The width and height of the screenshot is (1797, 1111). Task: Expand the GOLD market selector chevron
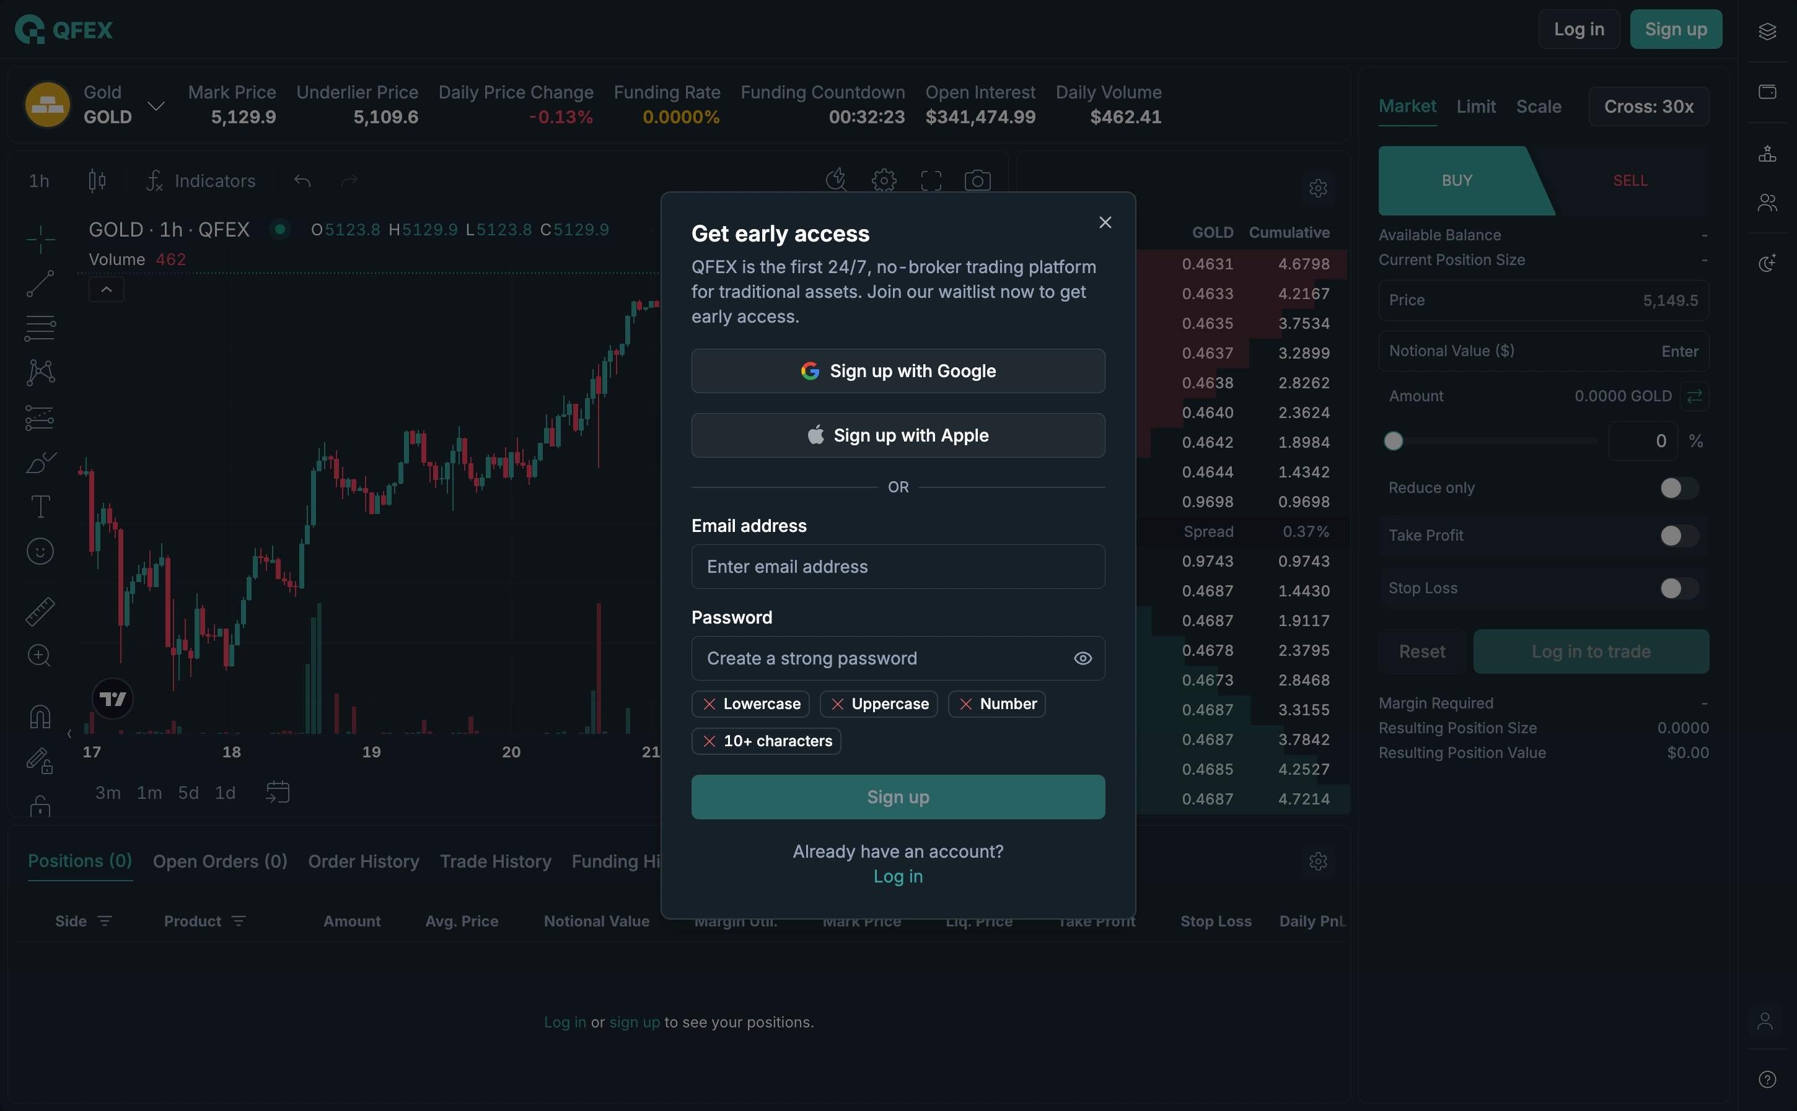pos(156,106)
